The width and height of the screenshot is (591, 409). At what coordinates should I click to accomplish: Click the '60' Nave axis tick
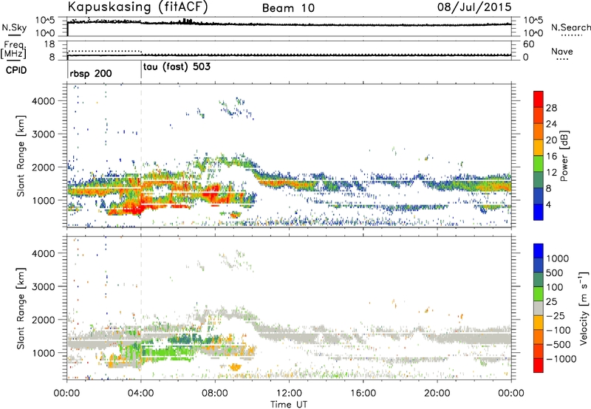click(x=528, y=44)
